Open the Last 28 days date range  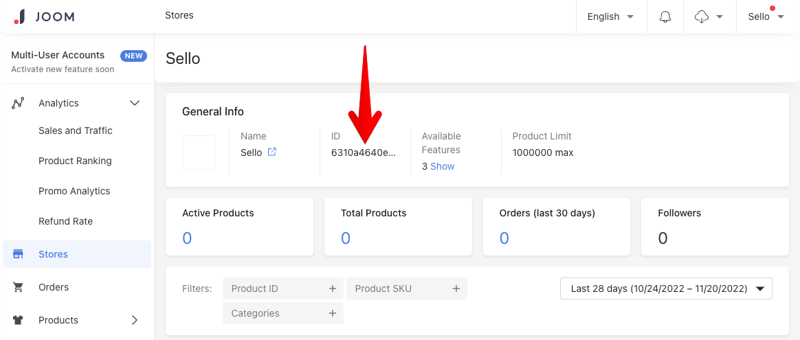pyautogui.click(x=666, y=288)
